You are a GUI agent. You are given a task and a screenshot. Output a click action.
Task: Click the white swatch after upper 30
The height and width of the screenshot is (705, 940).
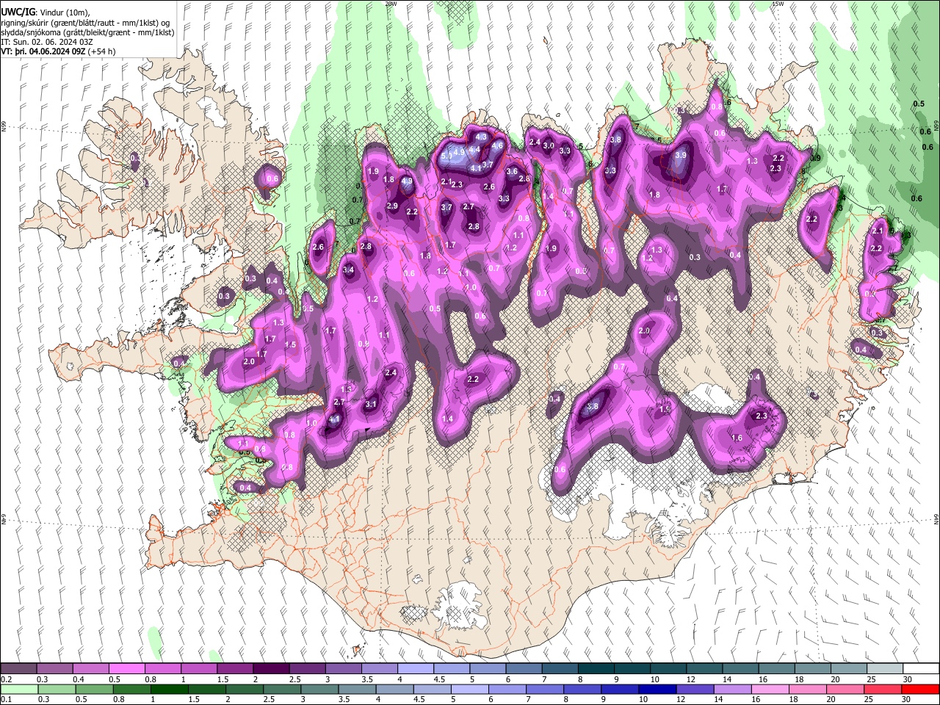(x=921, y=669)
